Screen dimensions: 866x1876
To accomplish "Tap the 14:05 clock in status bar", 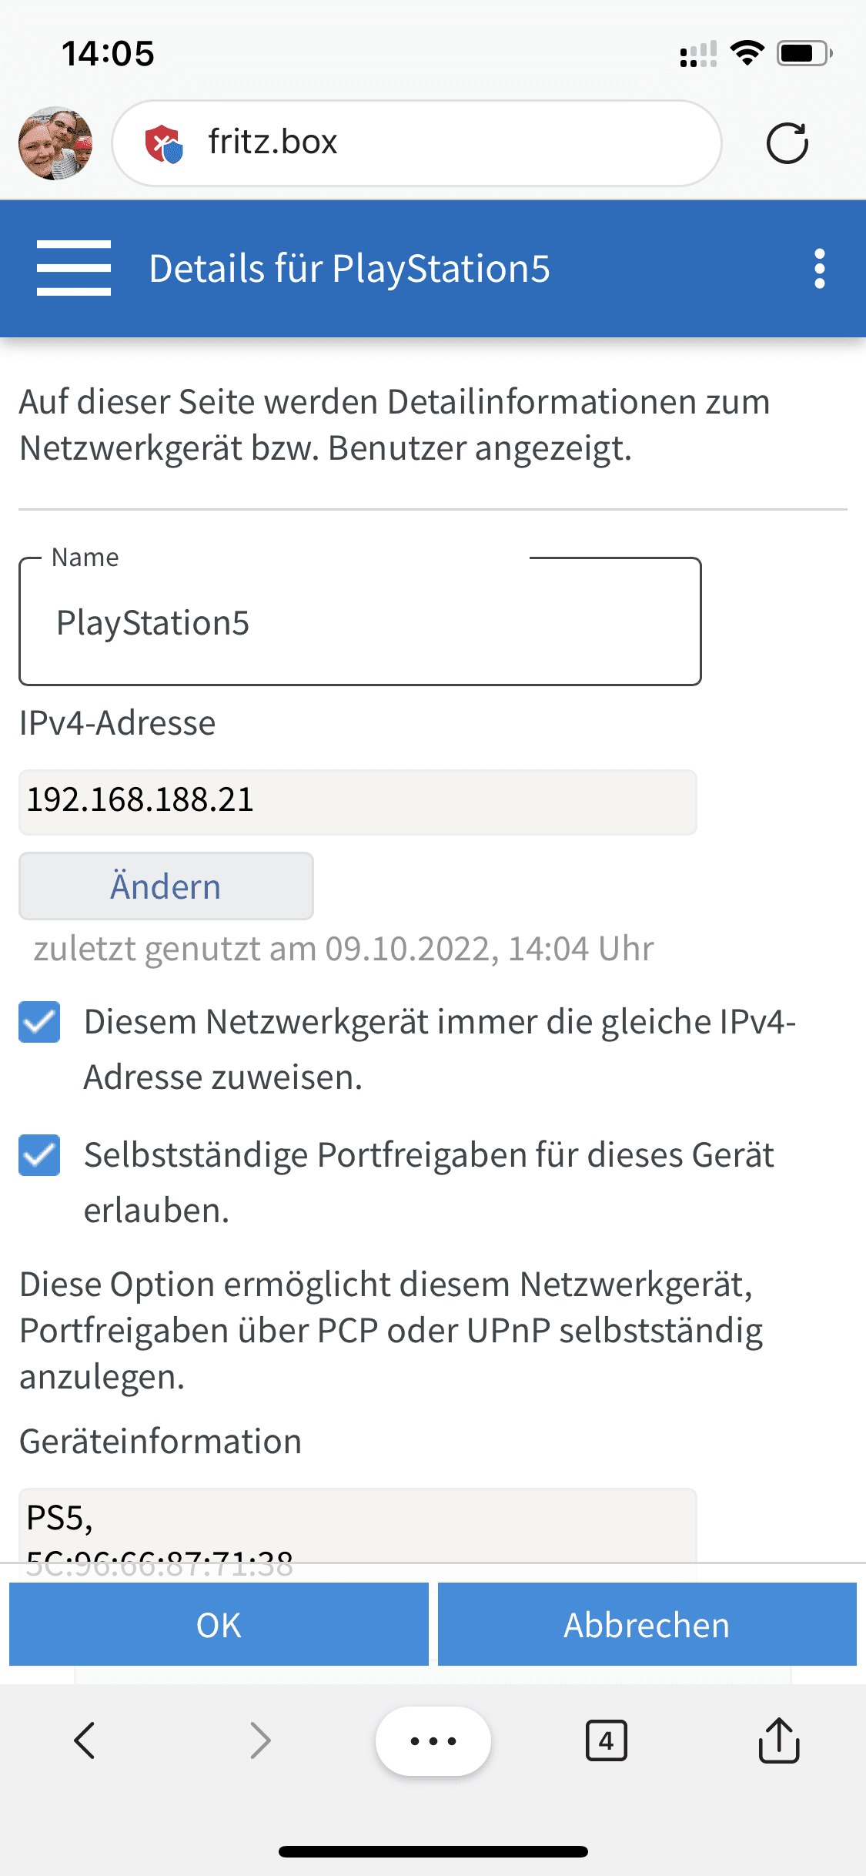I will [108, 53].
